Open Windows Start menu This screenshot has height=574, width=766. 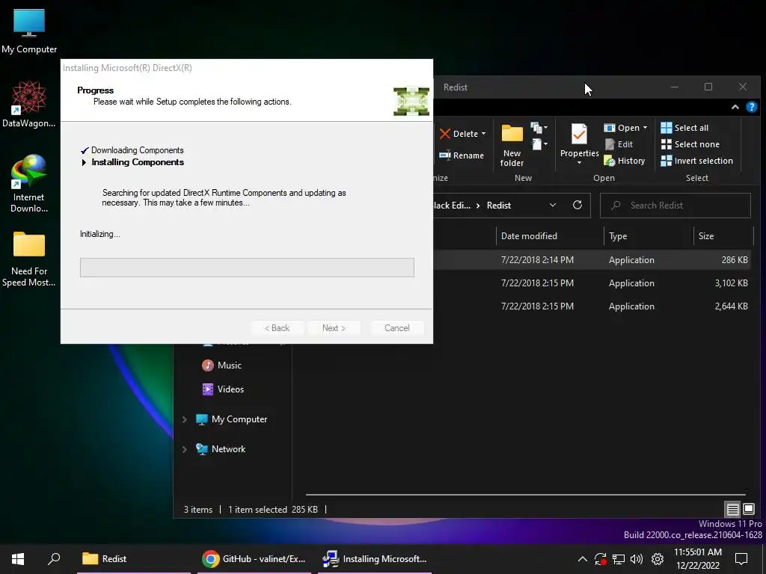[18, 559]
